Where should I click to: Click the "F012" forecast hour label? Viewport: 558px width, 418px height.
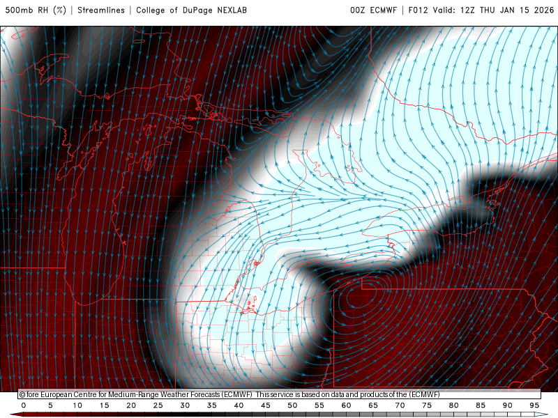tap(418, 10)
